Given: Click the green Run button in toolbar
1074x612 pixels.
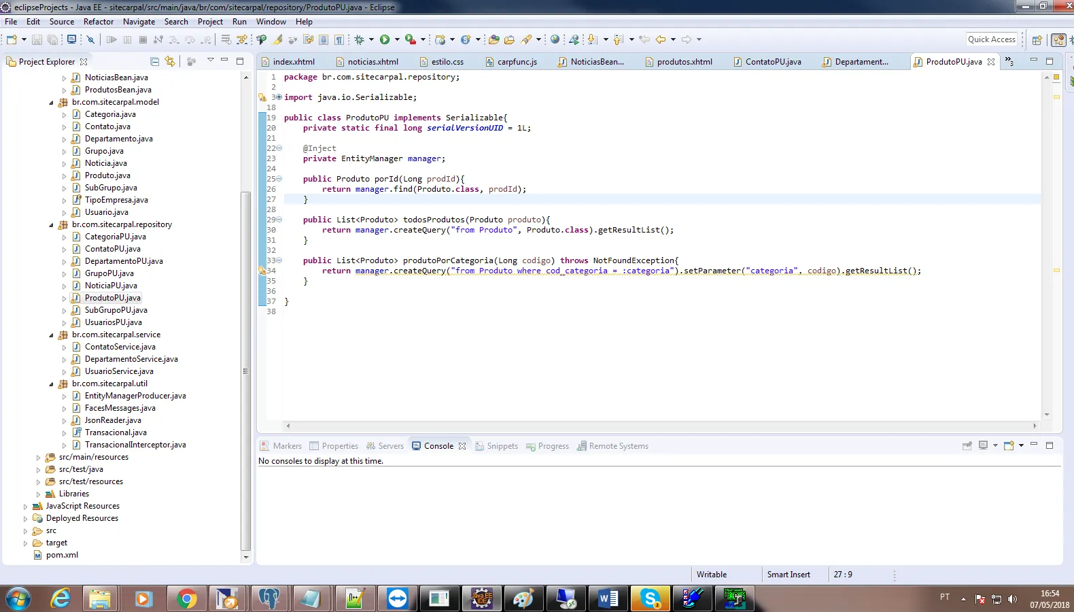Looking at the screenshot, I should (x=385, y=39).
